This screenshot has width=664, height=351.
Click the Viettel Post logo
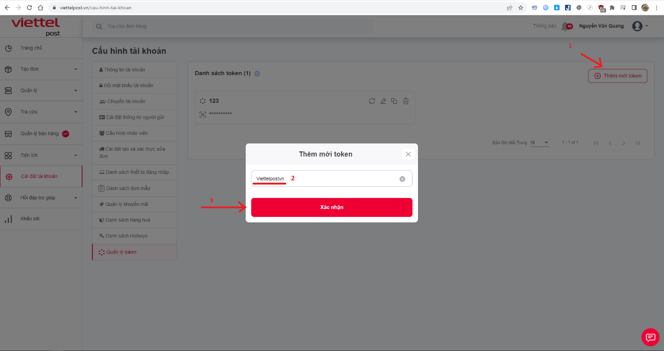pyautogui.click(x=36, y=26)
